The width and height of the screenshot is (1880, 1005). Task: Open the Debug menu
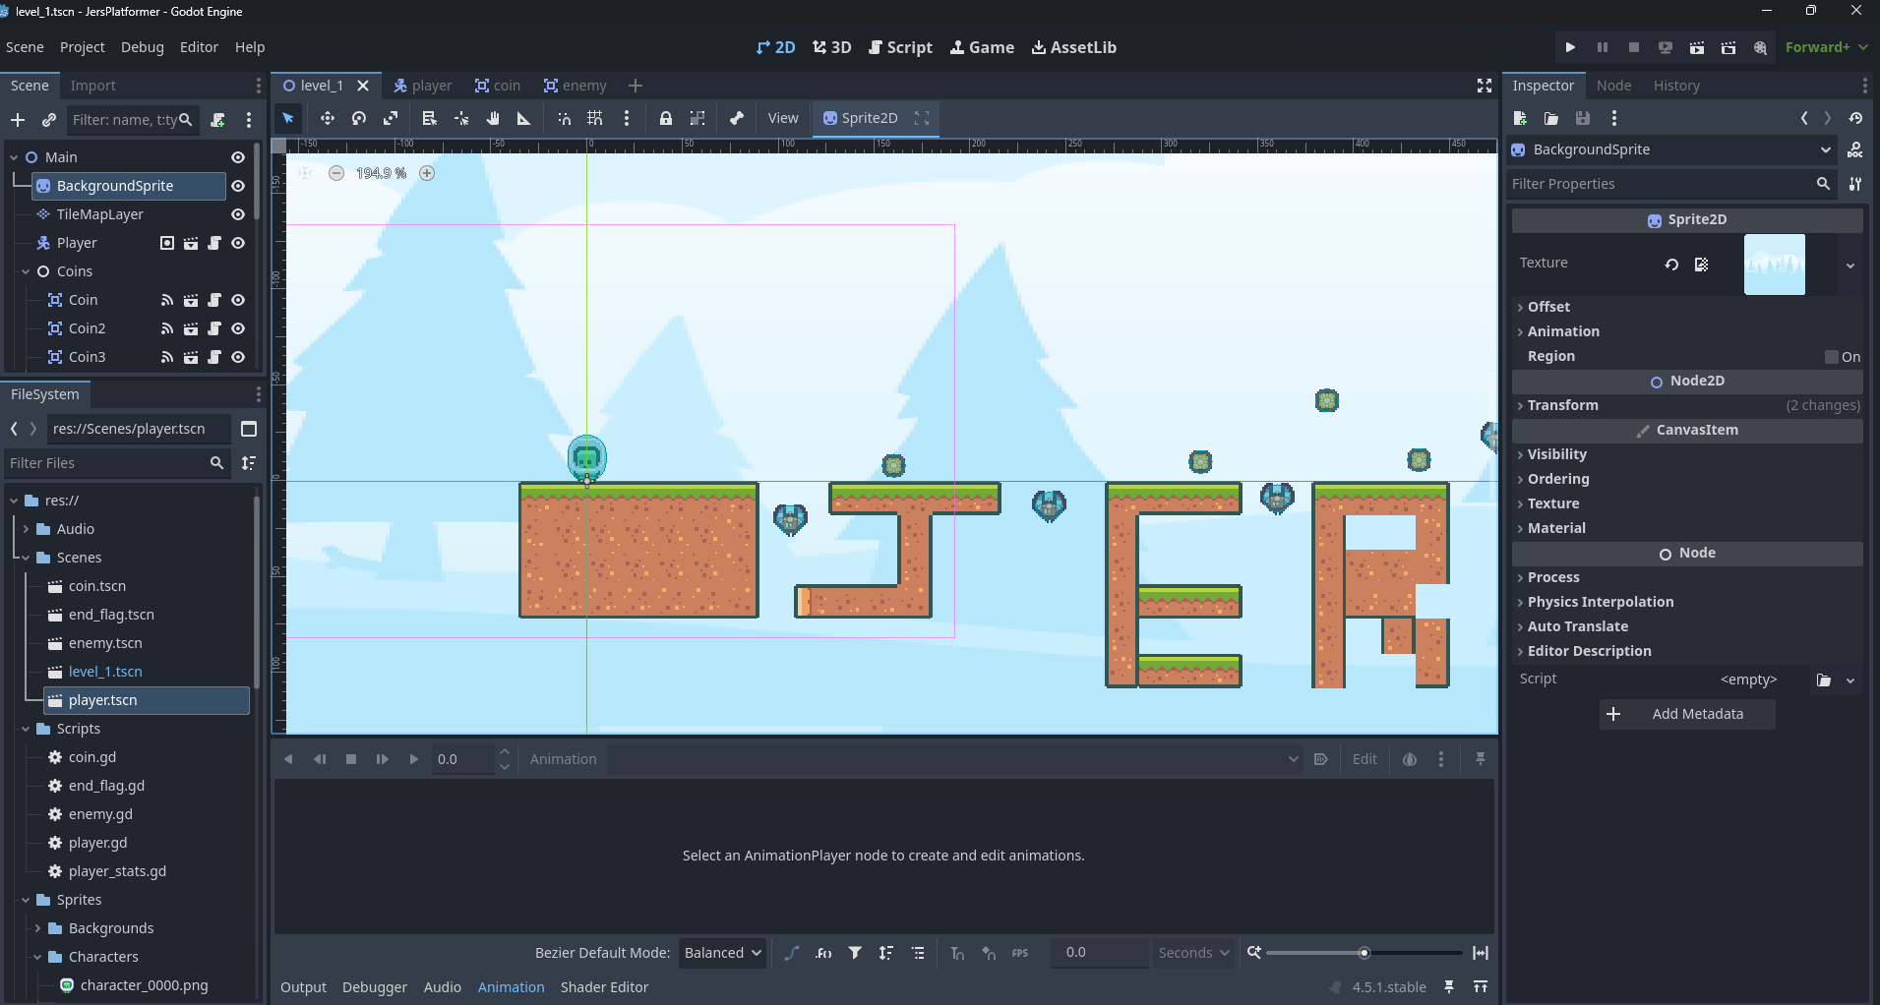142,46
